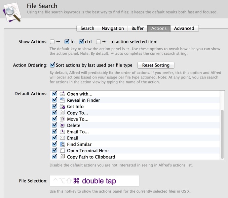Click the Open with... action icon

(62, 94)
